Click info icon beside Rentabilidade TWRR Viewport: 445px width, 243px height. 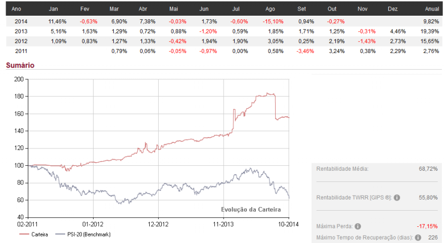pyautogui.click(x=397, y=198)
